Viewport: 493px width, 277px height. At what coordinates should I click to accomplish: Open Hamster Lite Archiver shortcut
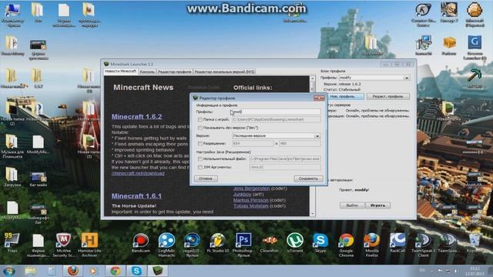tap(89, 245)
